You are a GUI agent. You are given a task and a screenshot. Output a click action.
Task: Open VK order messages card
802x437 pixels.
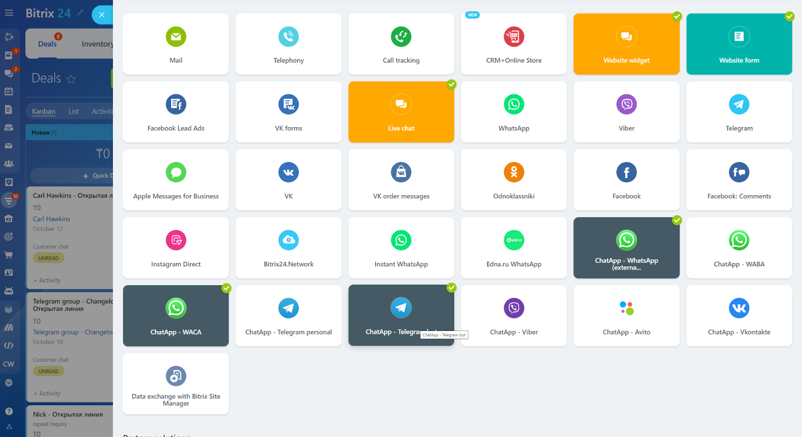point(401,180)
